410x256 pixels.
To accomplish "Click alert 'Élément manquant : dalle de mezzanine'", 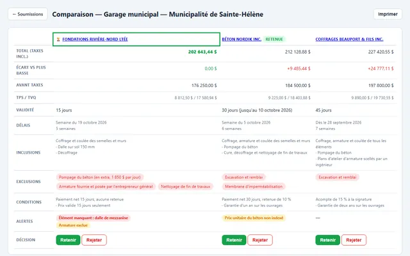I will (x=93, y=218).
